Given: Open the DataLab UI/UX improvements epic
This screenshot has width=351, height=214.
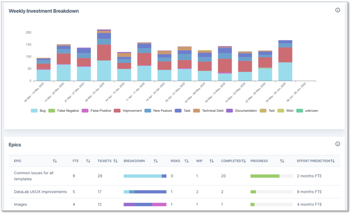Looking at the screenshot, I should (x=41, y=192).
